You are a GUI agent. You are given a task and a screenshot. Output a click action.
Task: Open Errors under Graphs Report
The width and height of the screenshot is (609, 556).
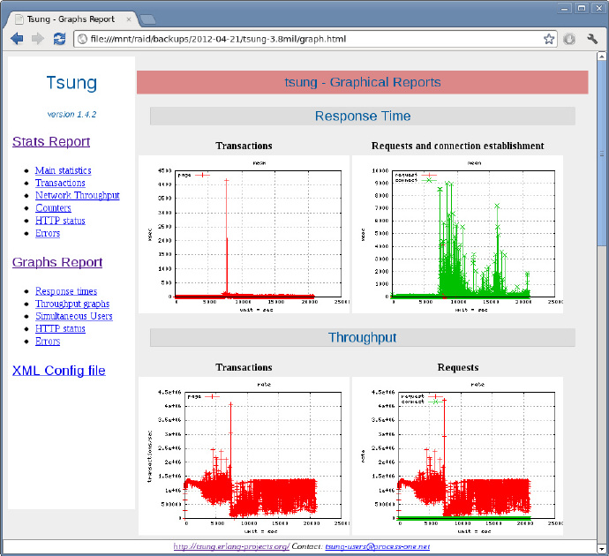click(x=48, y=341)
